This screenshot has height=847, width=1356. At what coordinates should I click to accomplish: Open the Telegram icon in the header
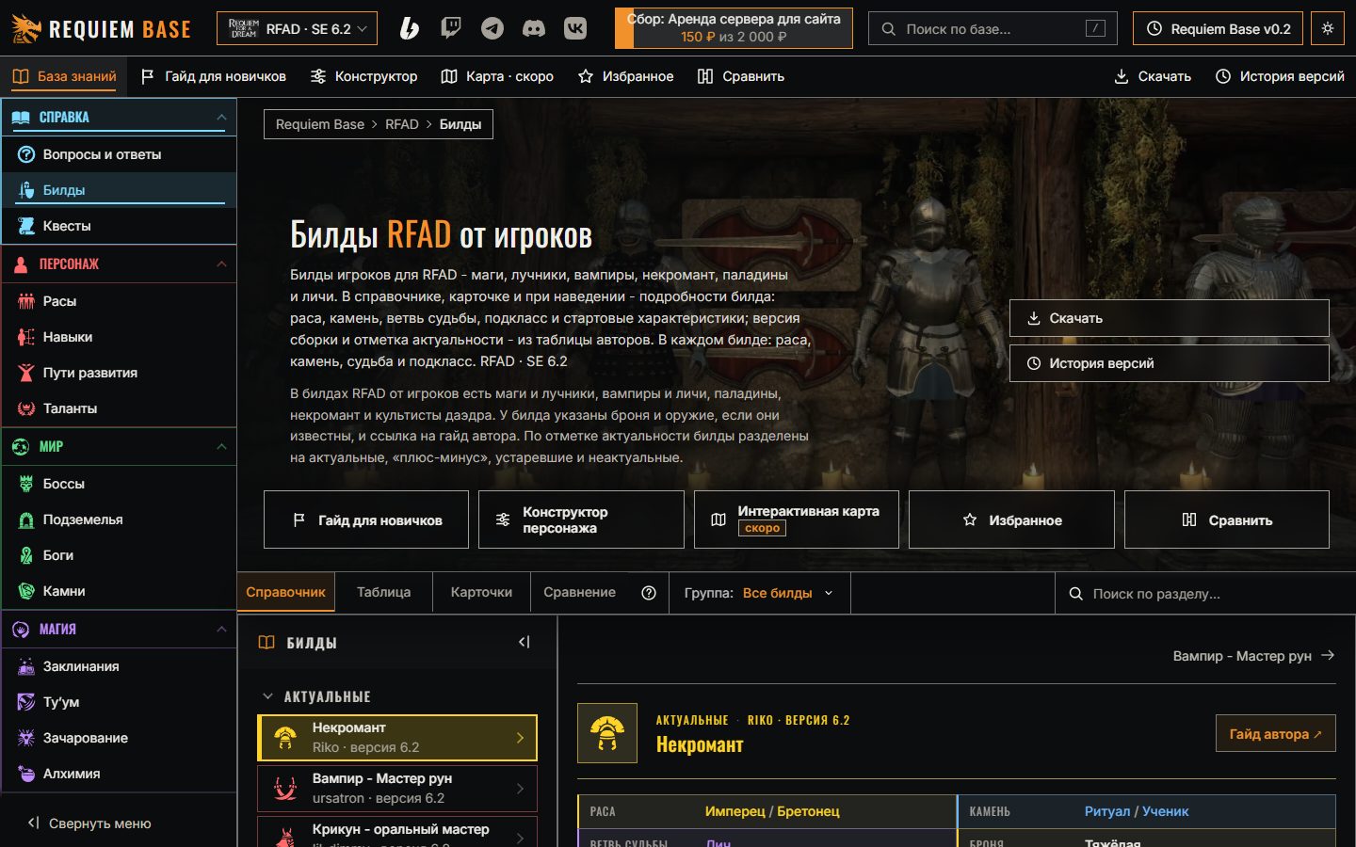pyautogui.click(x=492, y=28)
